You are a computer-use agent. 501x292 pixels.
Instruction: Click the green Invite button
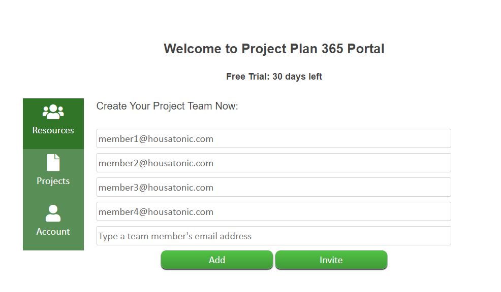click(331, 260)
